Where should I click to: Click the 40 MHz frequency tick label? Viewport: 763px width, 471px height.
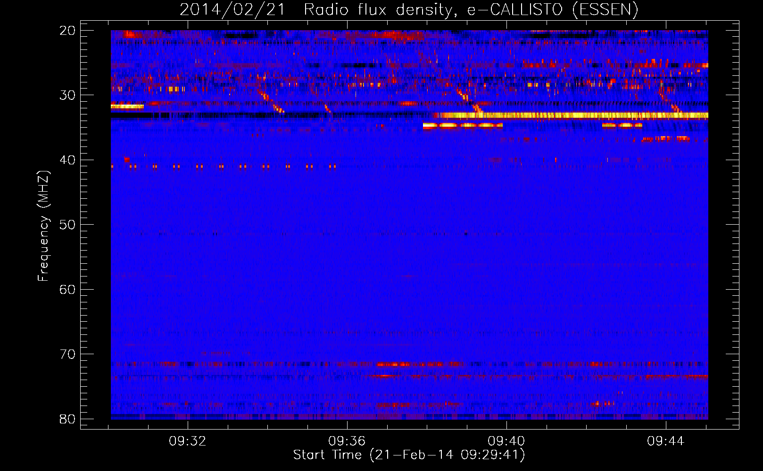[x=67, y=160]
